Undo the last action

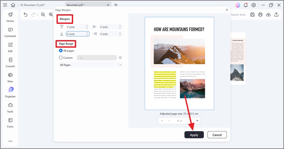[x=26, y=15]
